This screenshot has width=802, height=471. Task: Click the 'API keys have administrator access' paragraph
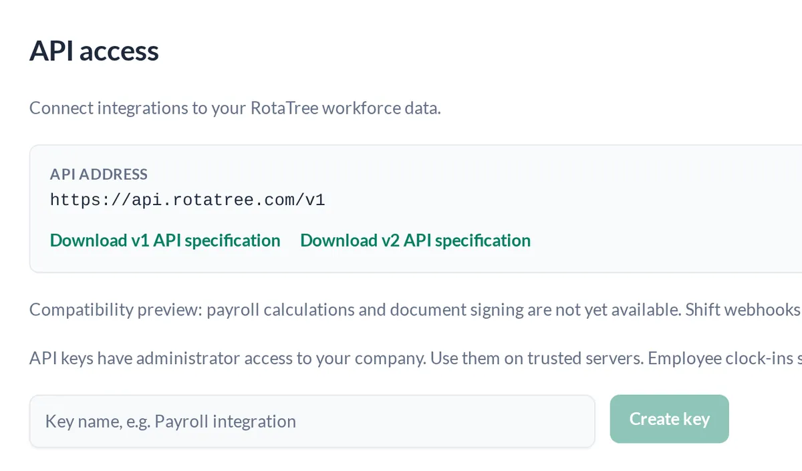[x=416, y=359]
